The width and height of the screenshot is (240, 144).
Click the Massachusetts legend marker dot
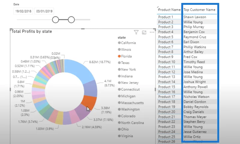pos(119,103)
